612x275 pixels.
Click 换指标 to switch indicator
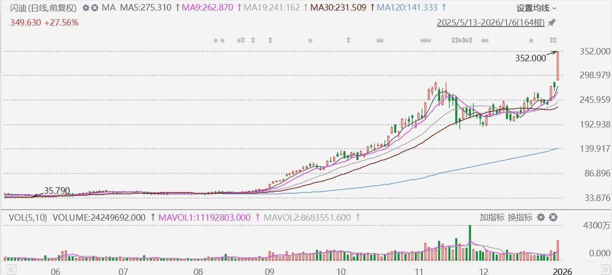point(520,217)
